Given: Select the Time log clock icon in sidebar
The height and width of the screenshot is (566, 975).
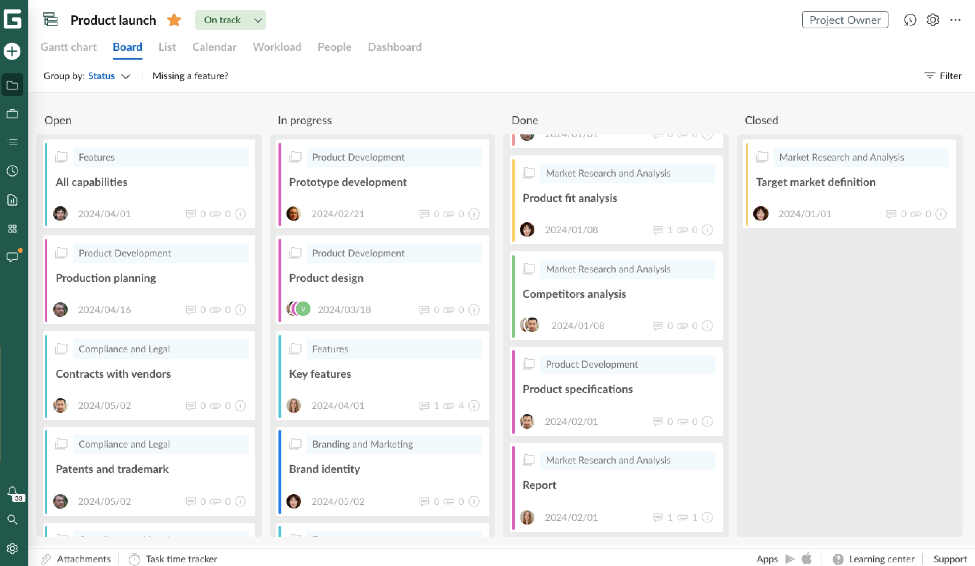Looking at the screenshot, I should click(12, 170).
